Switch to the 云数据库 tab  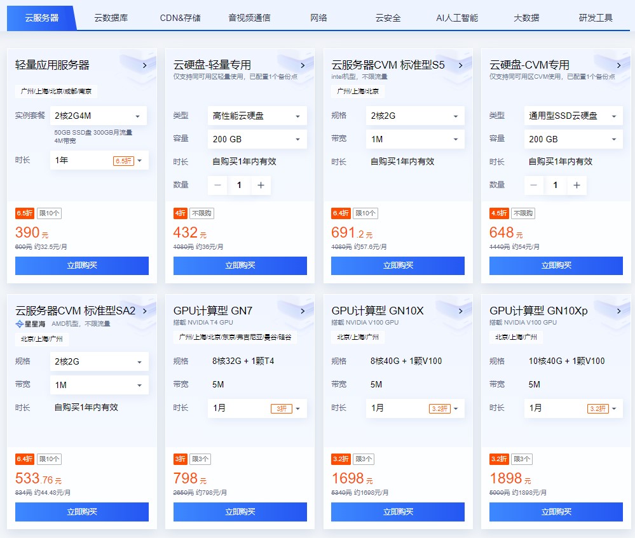[111, 18]
